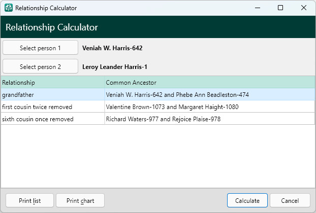Click Print chart
The width and height of the screenshot is (316, 213).
pos(80,200)
